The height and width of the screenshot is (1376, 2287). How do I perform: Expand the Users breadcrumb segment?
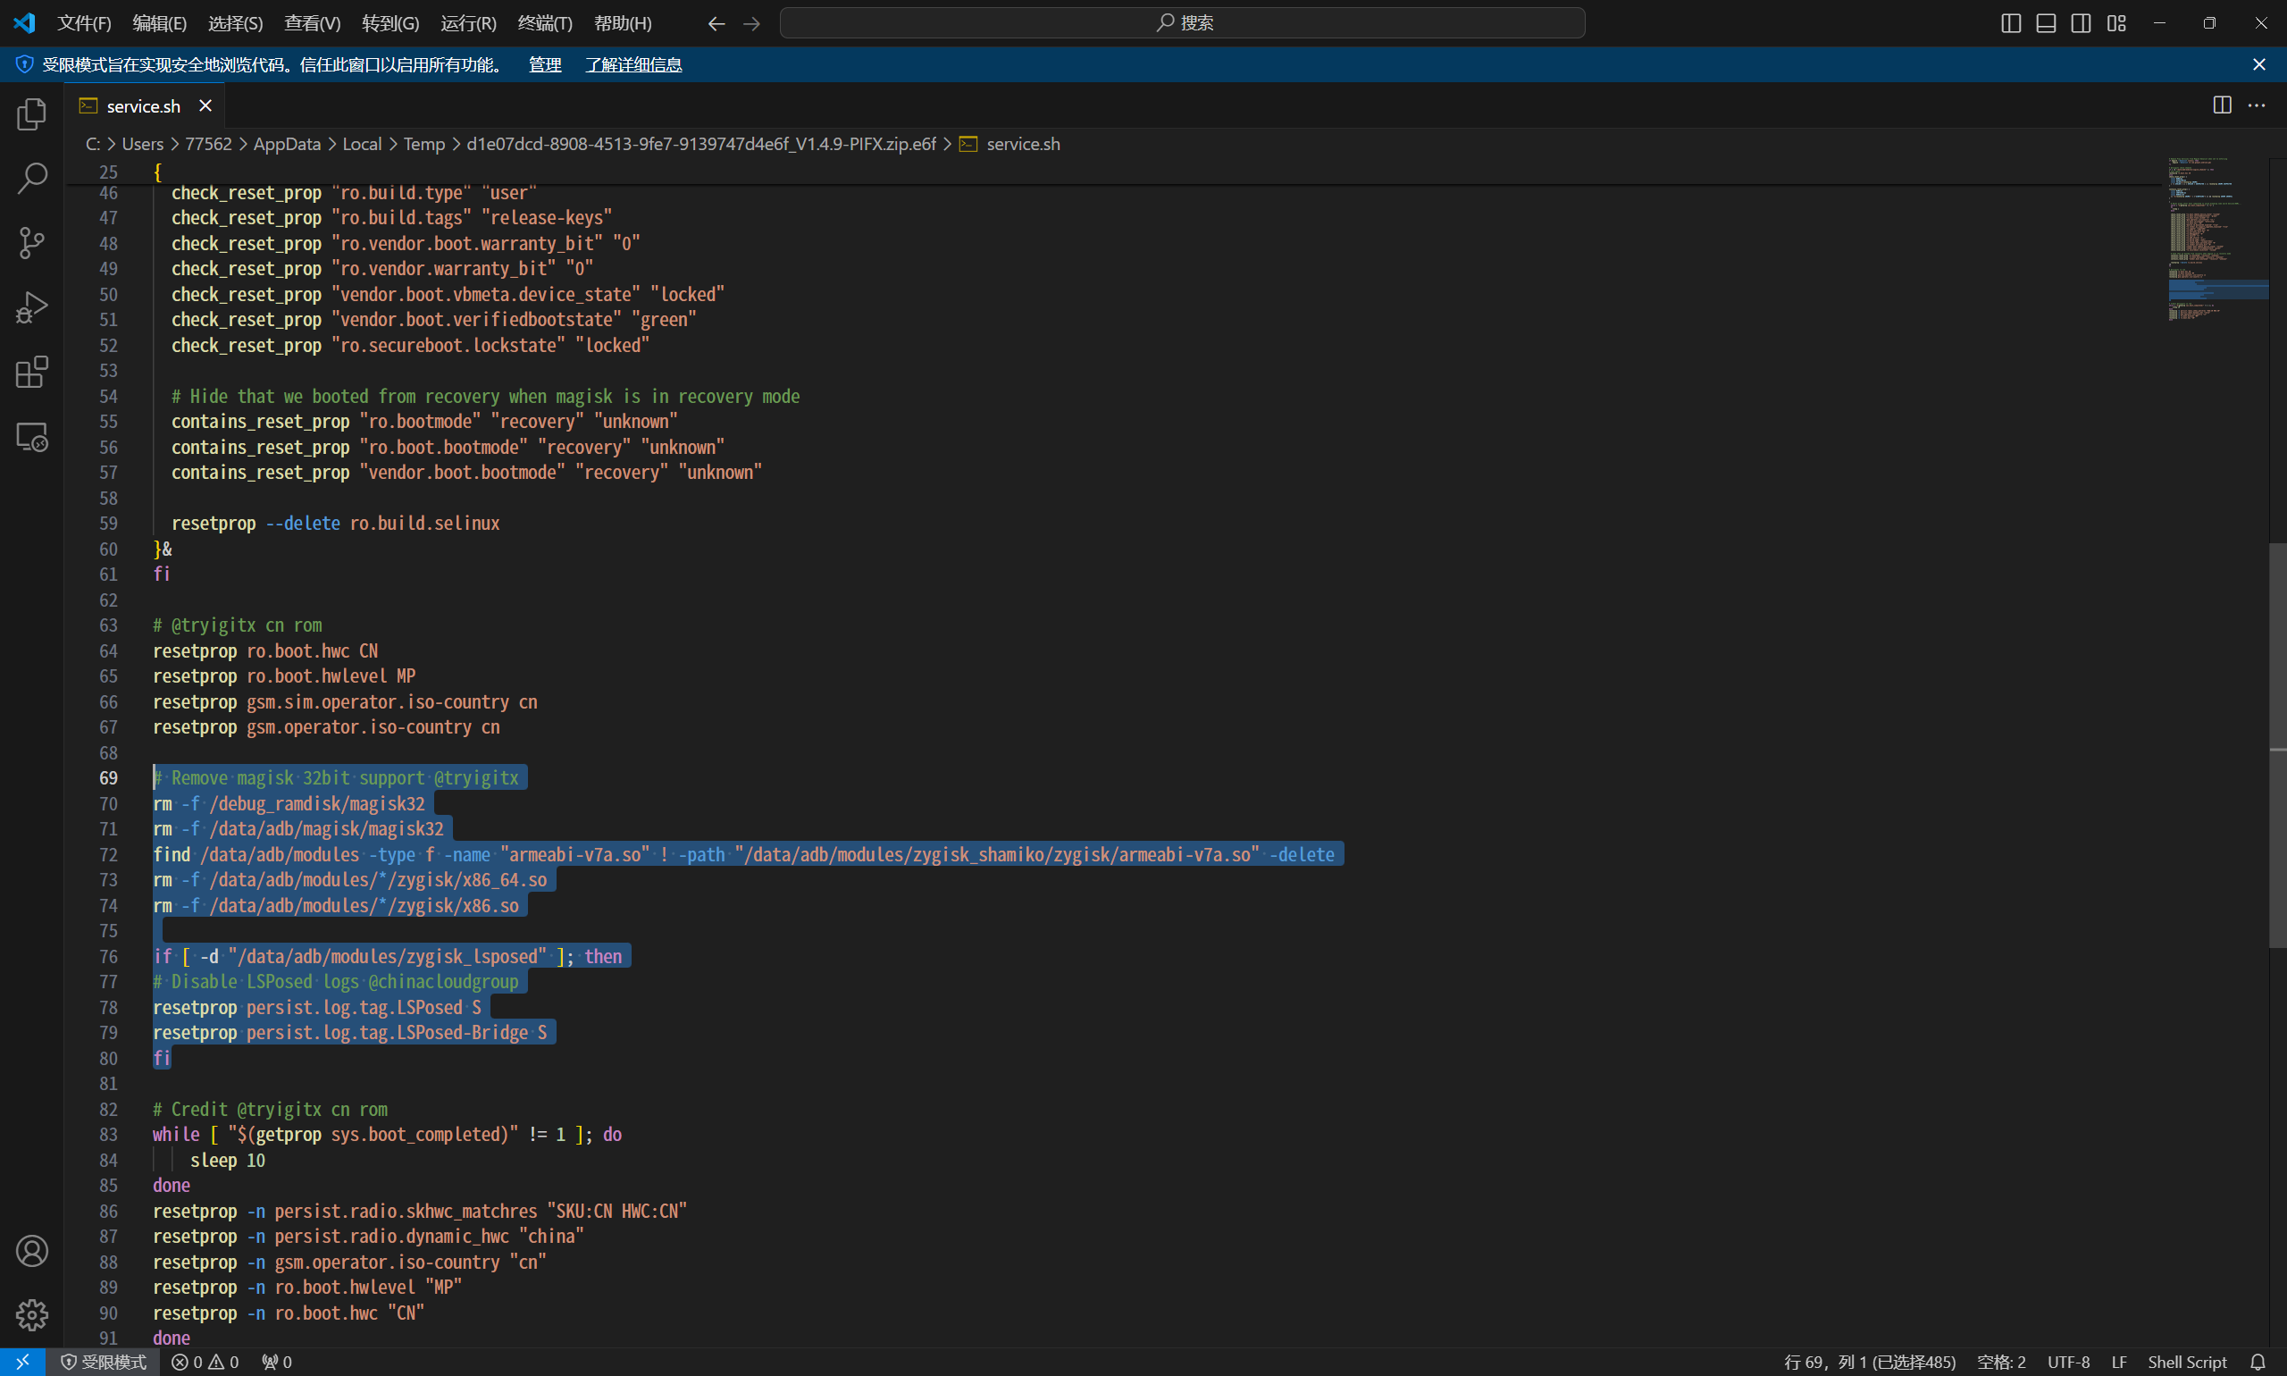click(143, 144)
